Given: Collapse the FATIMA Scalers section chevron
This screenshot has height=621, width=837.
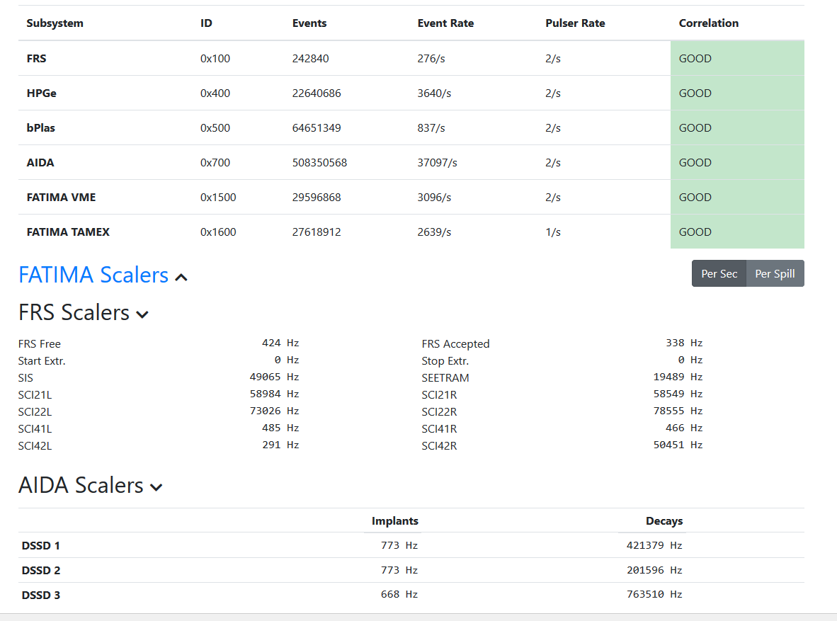Looking at the screenshot, I should tap(181, 277).
